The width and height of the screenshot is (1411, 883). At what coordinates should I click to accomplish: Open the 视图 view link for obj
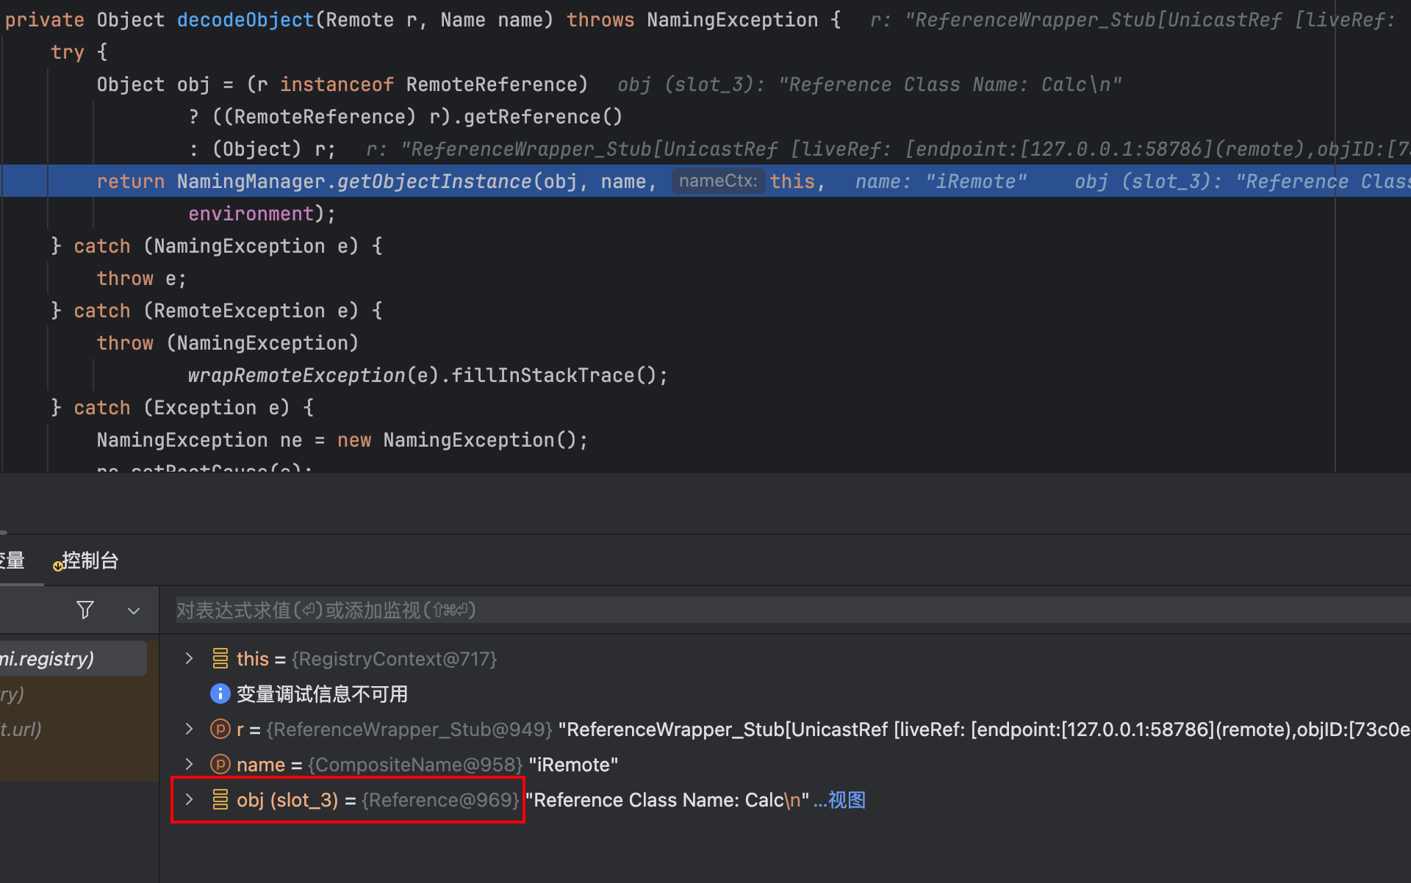[x=846, y=800]
